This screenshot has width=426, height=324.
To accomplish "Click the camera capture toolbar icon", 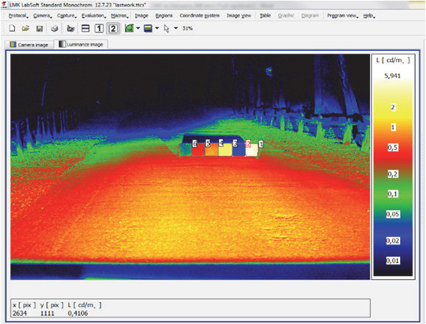I will click(71, 29).
